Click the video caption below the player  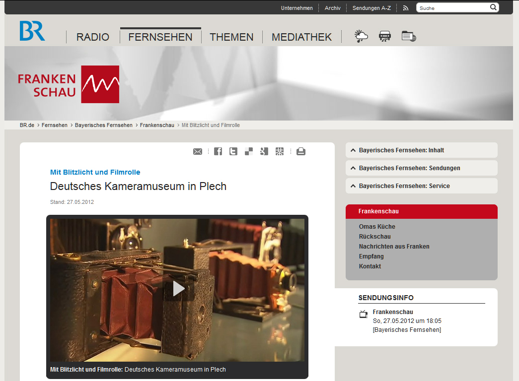(x=138, y=370)
